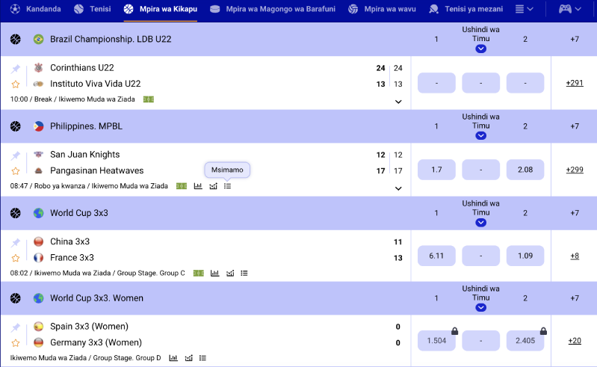The width and height of the screenshot is (597, 367).
Task: Open the Brazil Championship. LDB U22 league
Action: (x=111, y=39)
